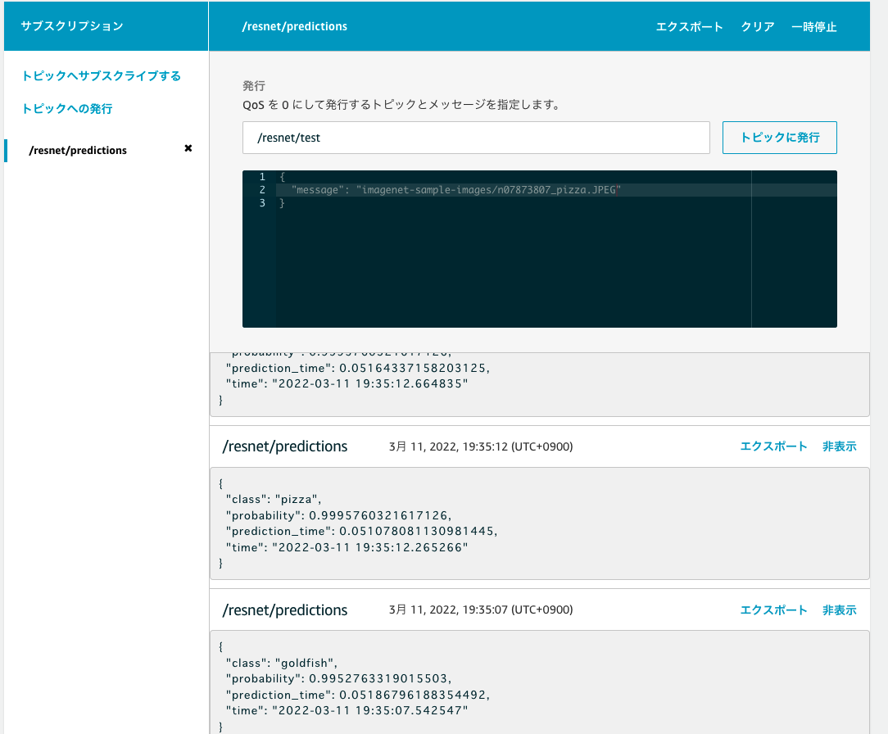
Task: Click the pizza probability value 0.9995760321617126
Action: (380, 515)
